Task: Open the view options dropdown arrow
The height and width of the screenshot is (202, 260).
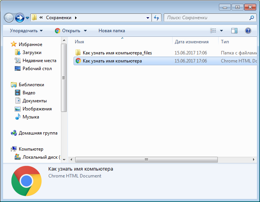Action: coord(221,31)
